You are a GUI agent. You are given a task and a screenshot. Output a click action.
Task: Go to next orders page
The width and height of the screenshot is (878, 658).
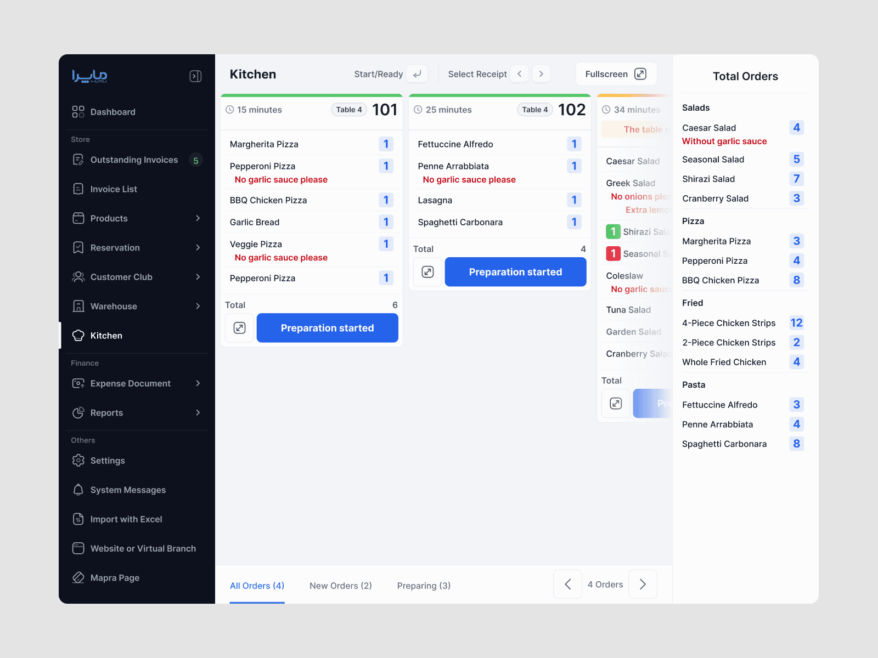(643, 585)
